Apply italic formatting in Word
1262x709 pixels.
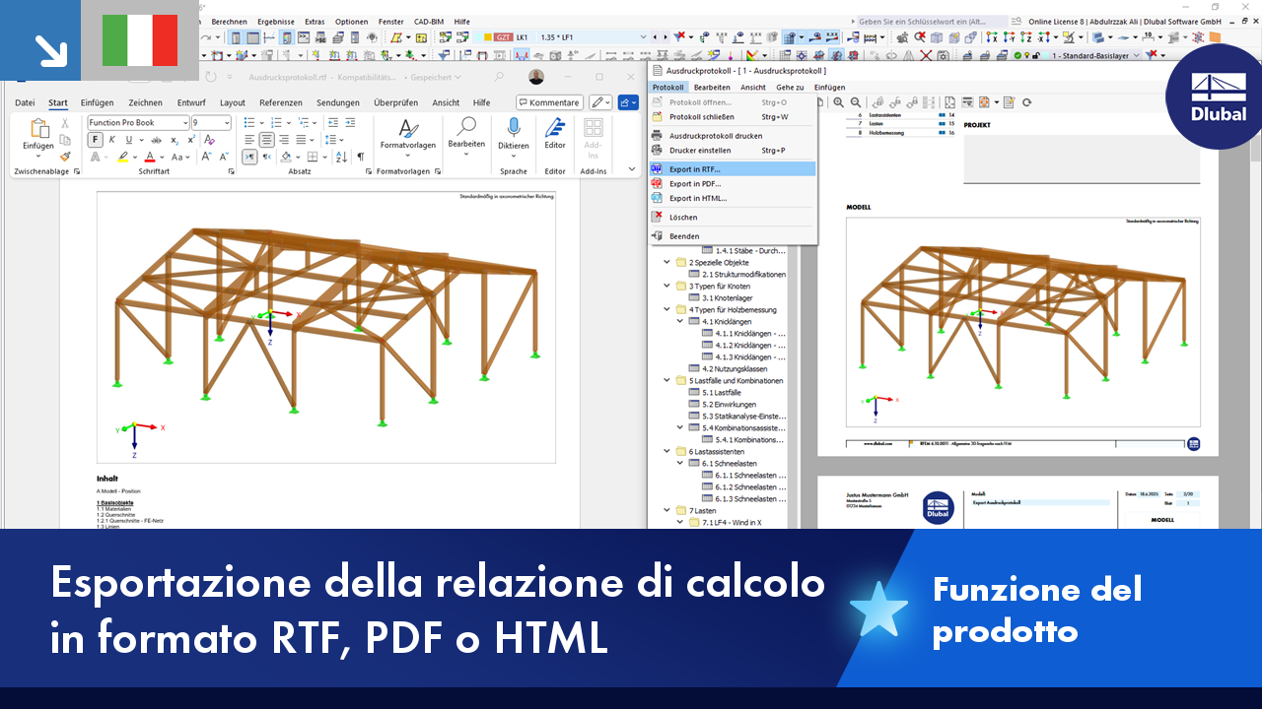point(109,140)
